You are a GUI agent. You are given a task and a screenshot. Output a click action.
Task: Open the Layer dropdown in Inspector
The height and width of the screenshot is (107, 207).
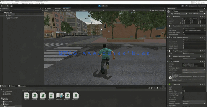point(199,14)
